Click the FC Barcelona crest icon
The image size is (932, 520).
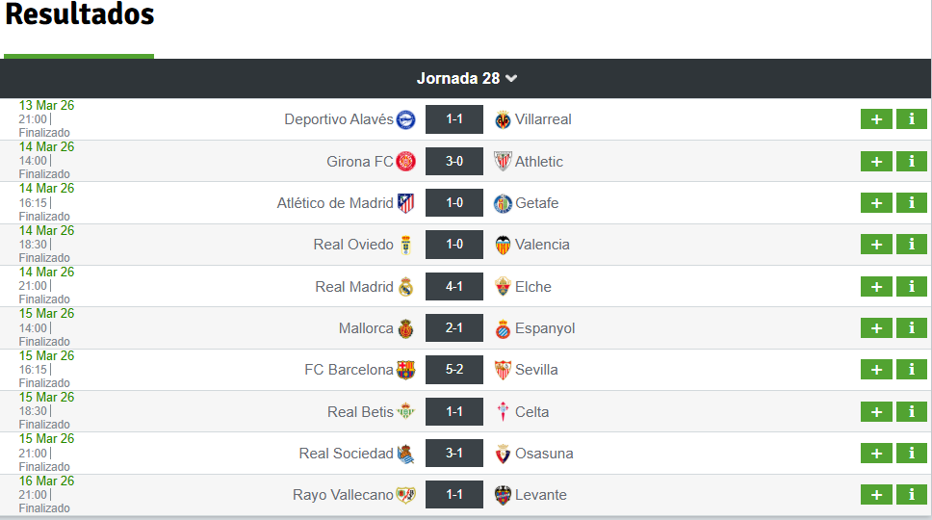coord(406,370)
